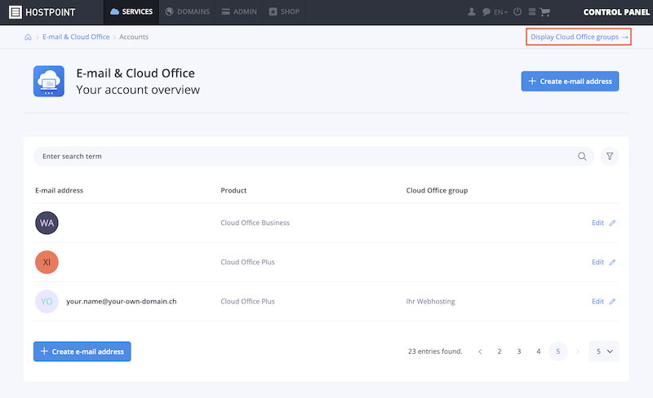Click the search magnifier icon

coord(582,156)
